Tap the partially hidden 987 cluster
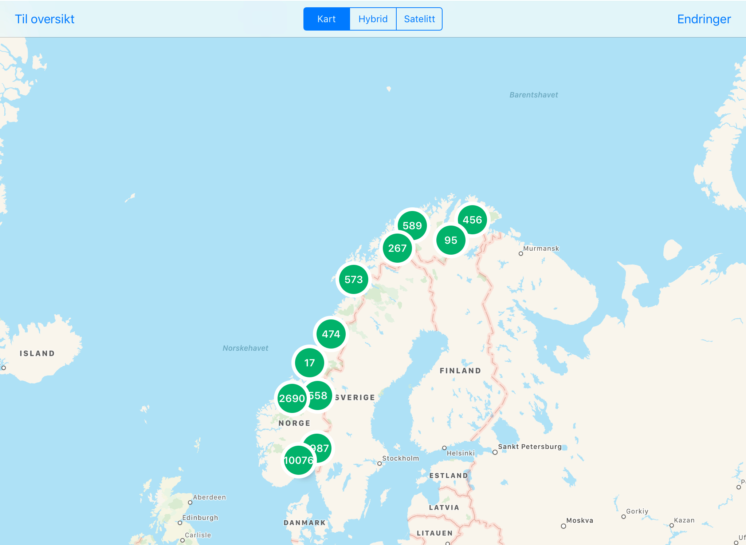The width and height of the screenshot is (746, 545). click(322, 447)
